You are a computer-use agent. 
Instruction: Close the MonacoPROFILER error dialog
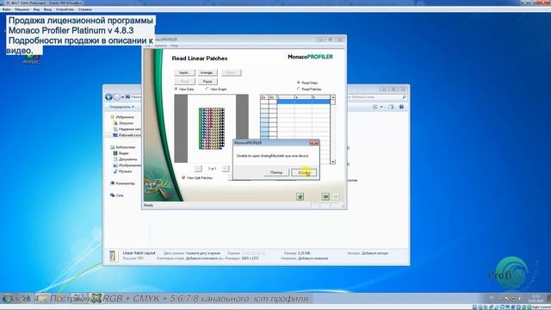point(313,143)
